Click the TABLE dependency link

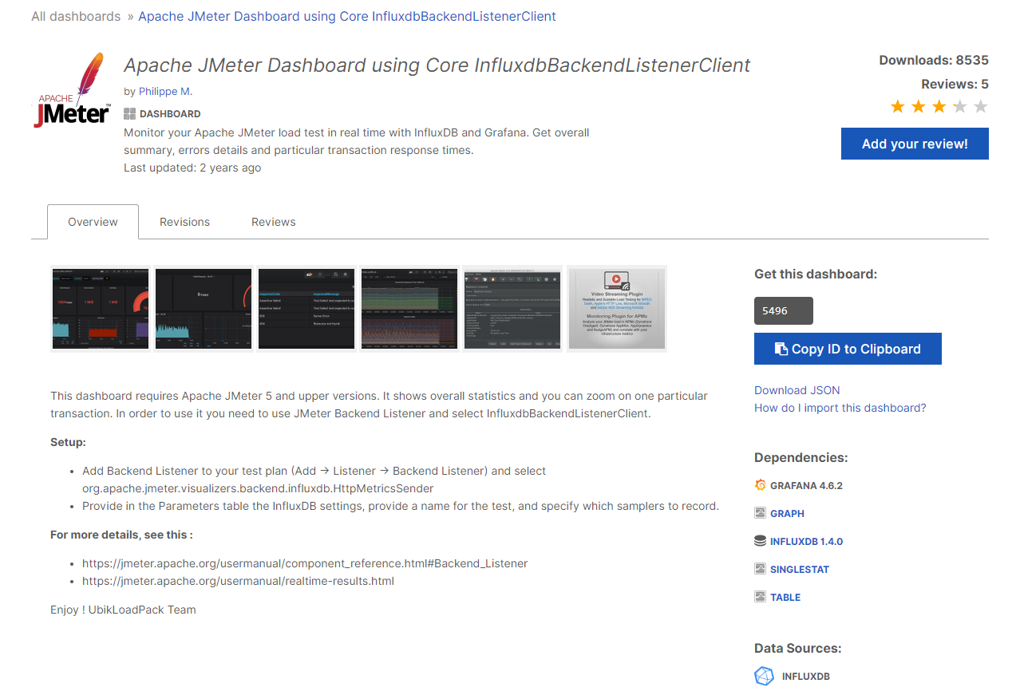pyautogui.click(x=785, y=597)
